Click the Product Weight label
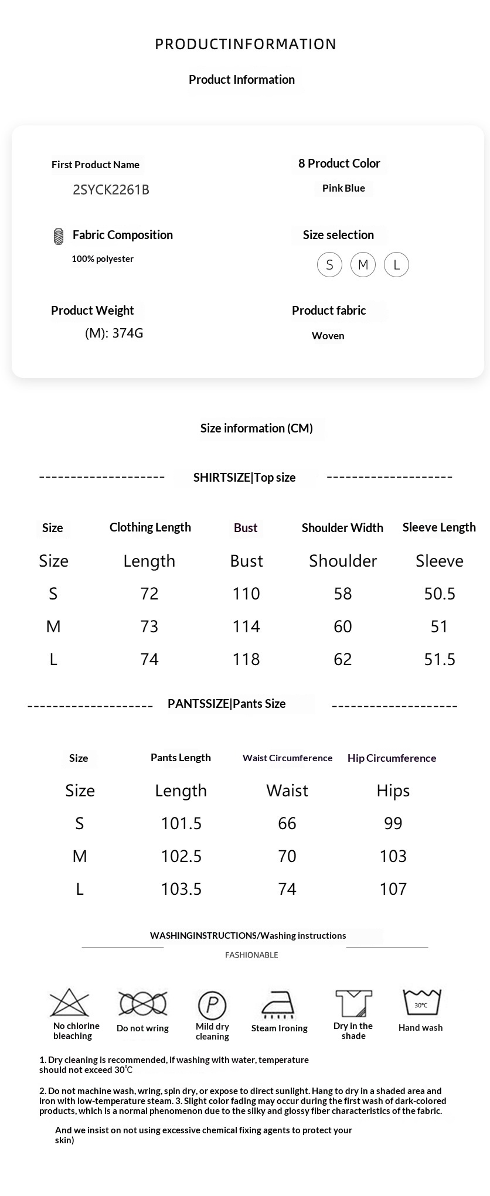Screen dimensions: 490x1196 point(93,311)
